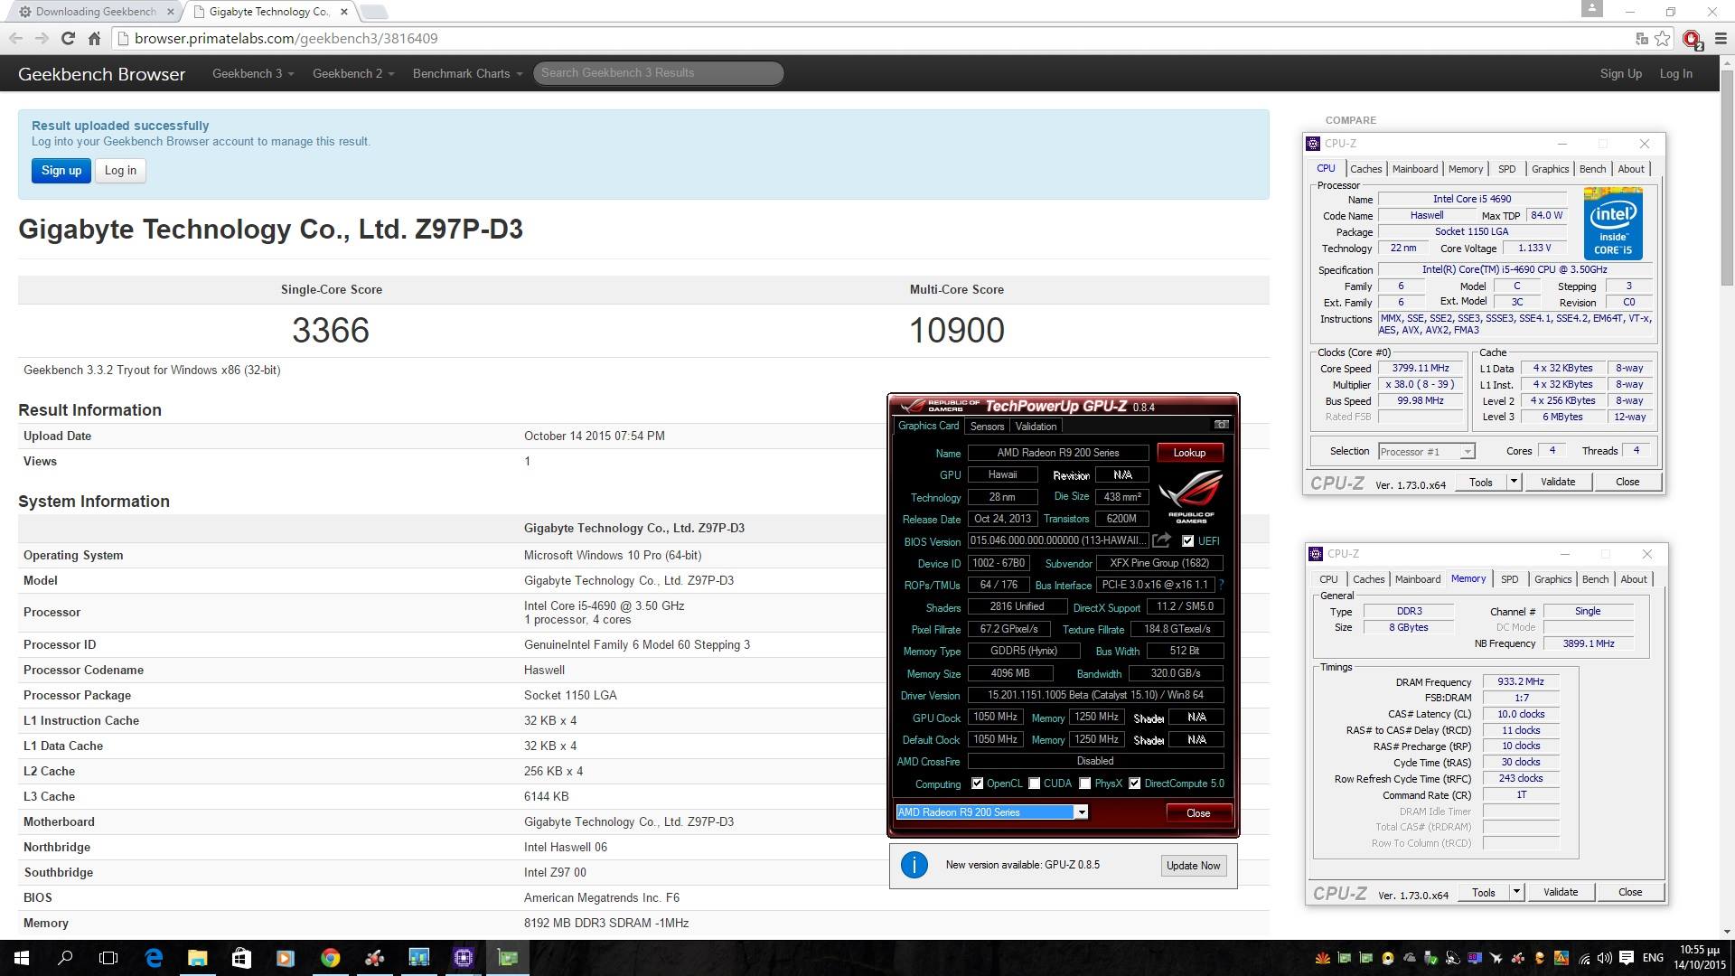Click the Log in button in banner
Viewport: 1735px width, 976px height.
tap(120, 170)
